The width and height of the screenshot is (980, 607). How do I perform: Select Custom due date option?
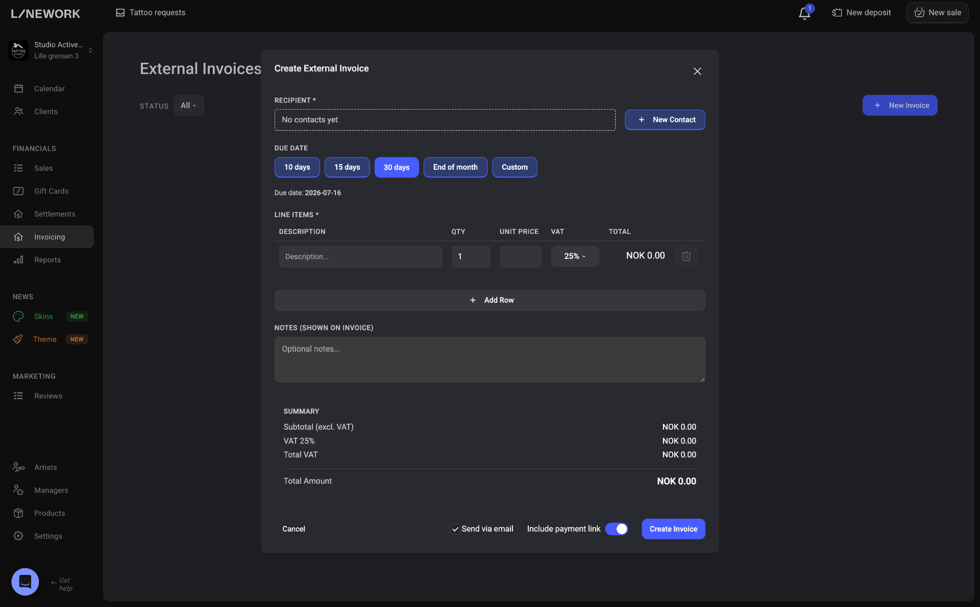[514, 167]
